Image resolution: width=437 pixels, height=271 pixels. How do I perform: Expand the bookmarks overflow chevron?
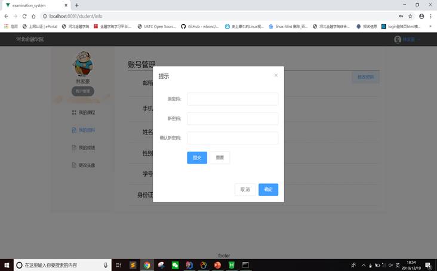430,26
